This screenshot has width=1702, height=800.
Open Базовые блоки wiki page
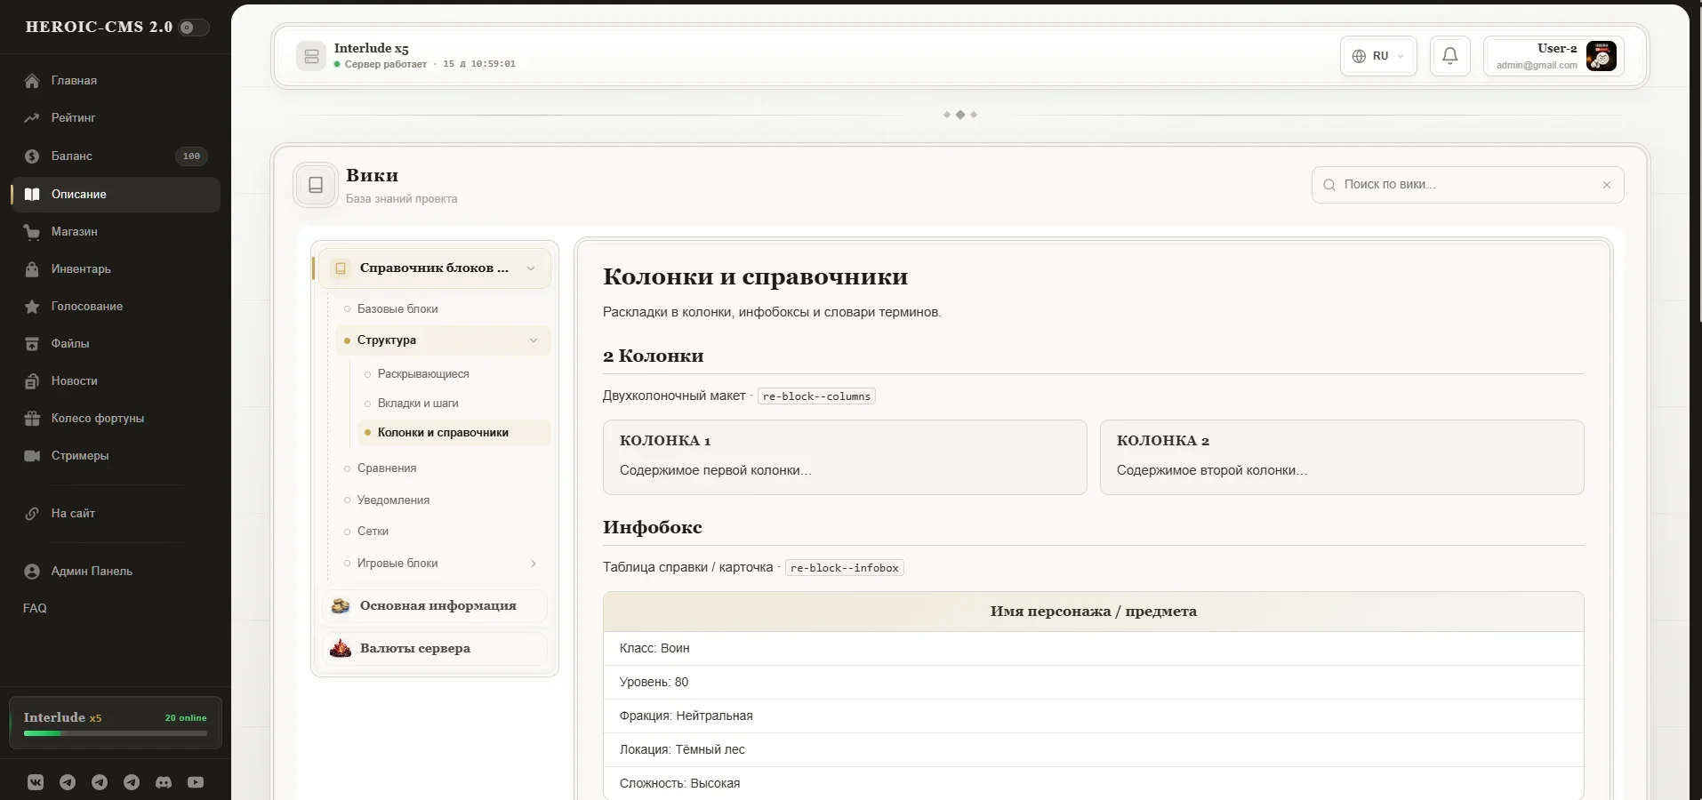point(397,309)
